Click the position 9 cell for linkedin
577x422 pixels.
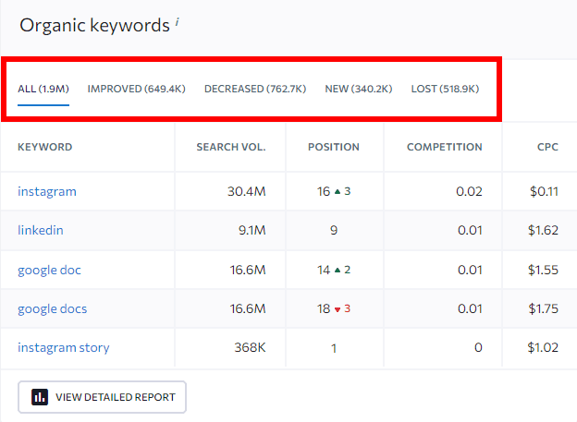(x=334, y=230)
